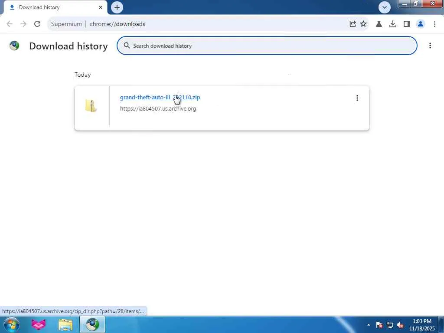Open the clock showing 1:03 PM

pos(422,325)
